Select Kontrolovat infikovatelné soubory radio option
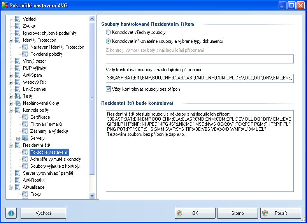 tap(108, 41)
